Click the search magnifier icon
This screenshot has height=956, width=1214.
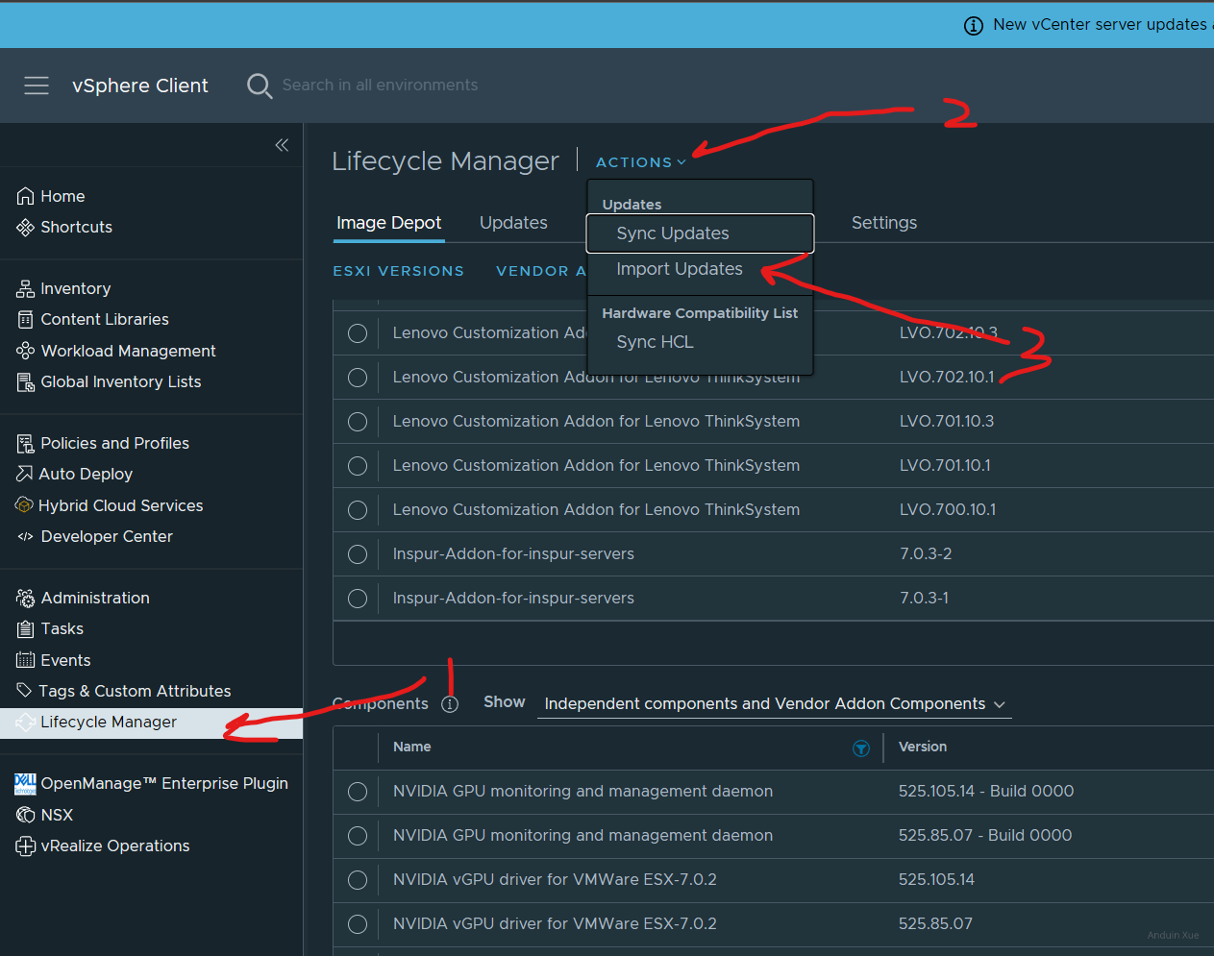259,86
